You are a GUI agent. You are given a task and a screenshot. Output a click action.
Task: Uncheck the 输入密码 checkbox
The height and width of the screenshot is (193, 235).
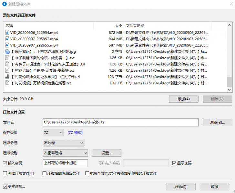coord(5,163)
